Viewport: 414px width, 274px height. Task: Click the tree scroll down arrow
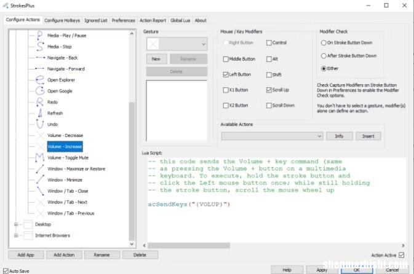132,244
